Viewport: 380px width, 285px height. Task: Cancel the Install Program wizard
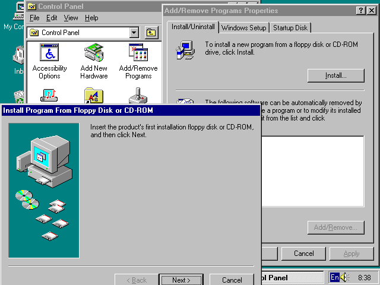(x=232, y=280)
